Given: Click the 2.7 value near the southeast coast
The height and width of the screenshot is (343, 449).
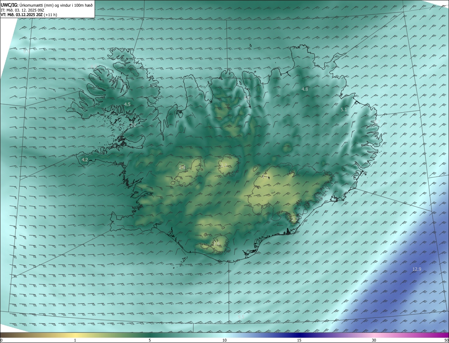Looking at the screenshot, I should tap(294, 220).
